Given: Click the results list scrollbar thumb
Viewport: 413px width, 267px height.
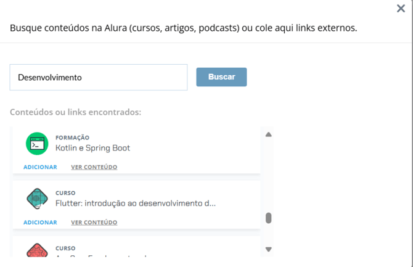Looking at the screenshot, I should 268,218.
